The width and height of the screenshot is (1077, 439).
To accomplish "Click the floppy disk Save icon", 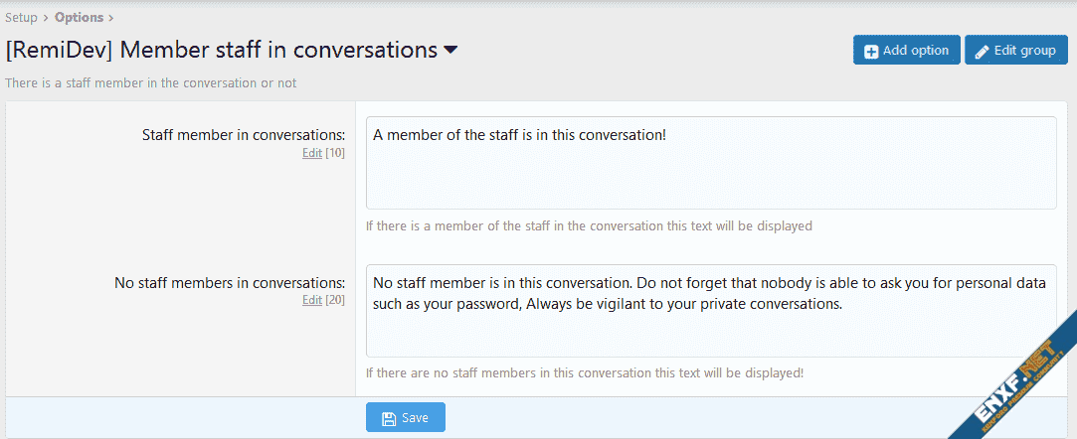I will click(x=388, y=418).
